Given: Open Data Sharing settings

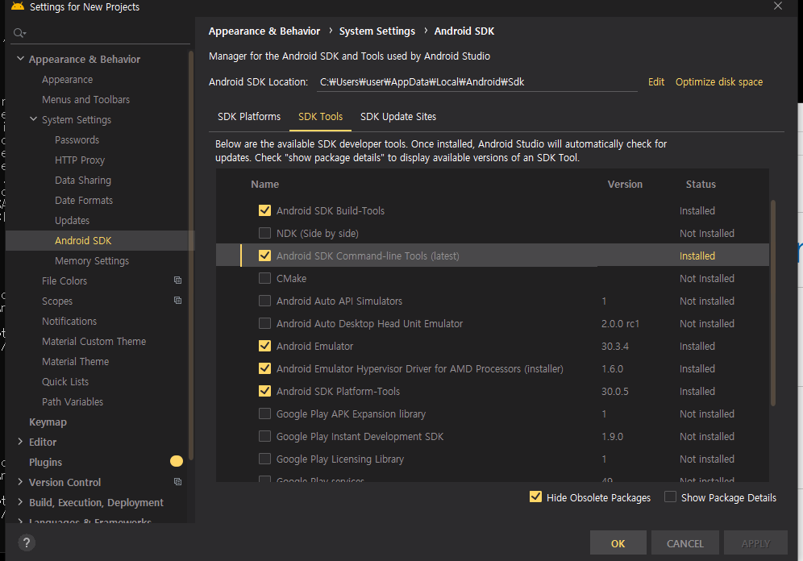Looking at the screenshot, I should coord(83,181).
